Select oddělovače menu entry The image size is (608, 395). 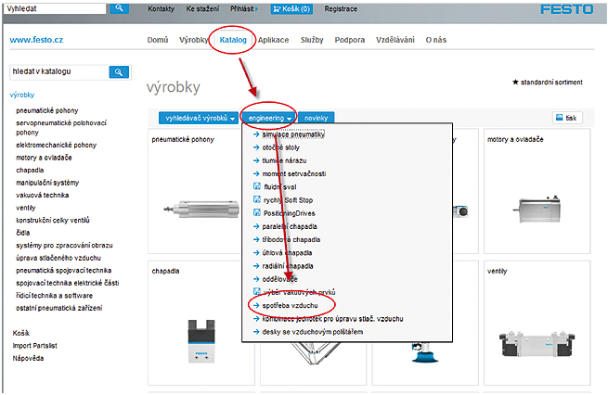pos(276,279)
